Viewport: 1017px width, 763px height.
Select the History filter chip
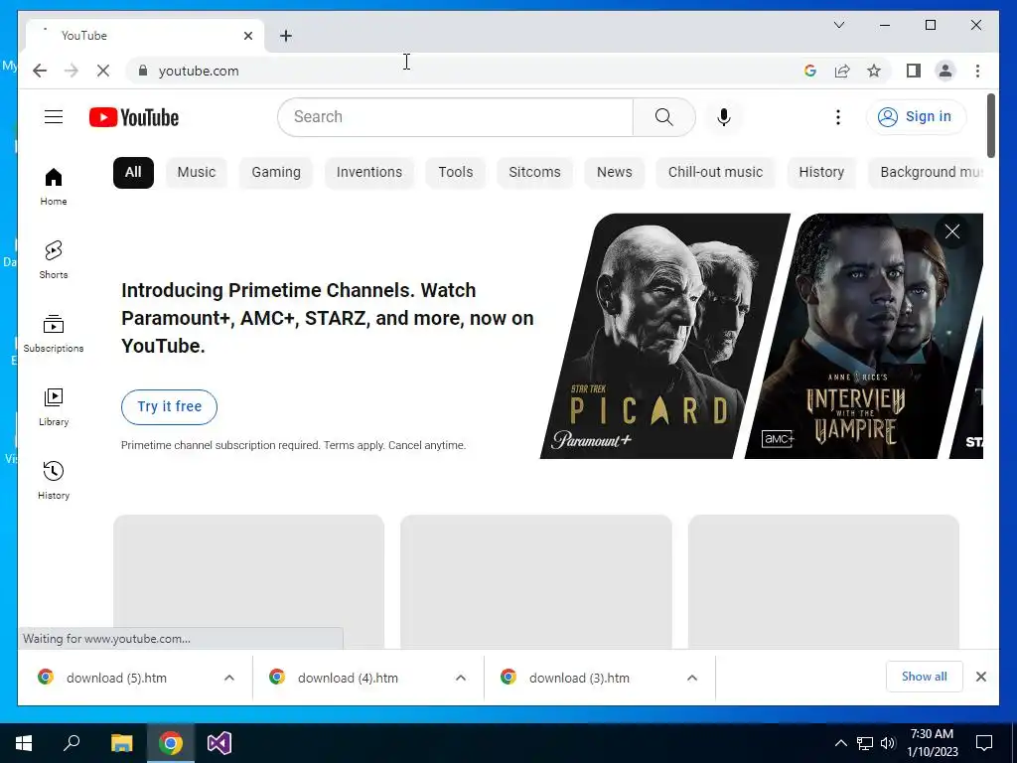[x=821, y=173]
